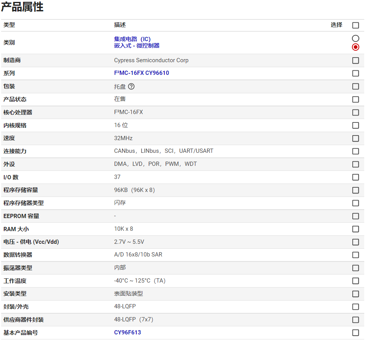
Task: Check the 电压 - 供电 2.7V ~ 5.5V checkbox
Action: pos(355,242)
